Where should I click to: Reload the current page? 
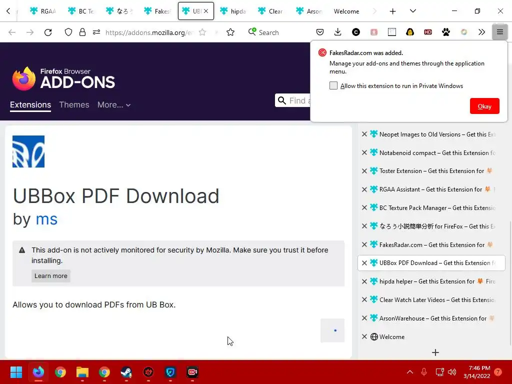(48, 32)
